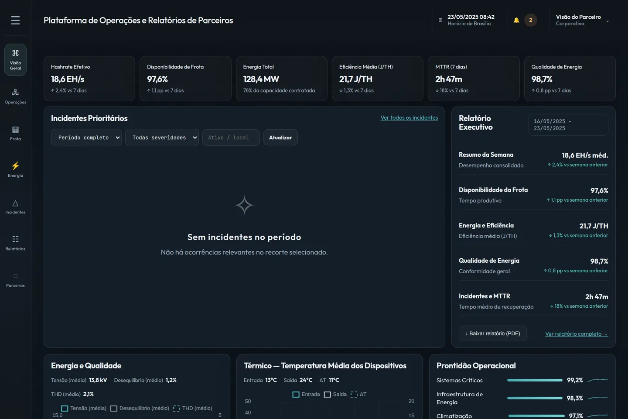Viewport: 628px width, 419px height.
Task: Open Visão Geral in the sidebar
Action: click(15, 60)
